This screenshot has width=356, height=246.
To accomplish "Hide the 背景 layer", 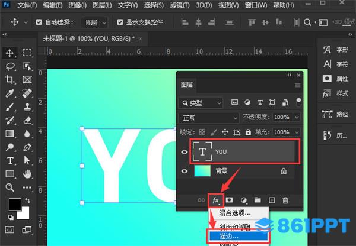I will 185,171.
